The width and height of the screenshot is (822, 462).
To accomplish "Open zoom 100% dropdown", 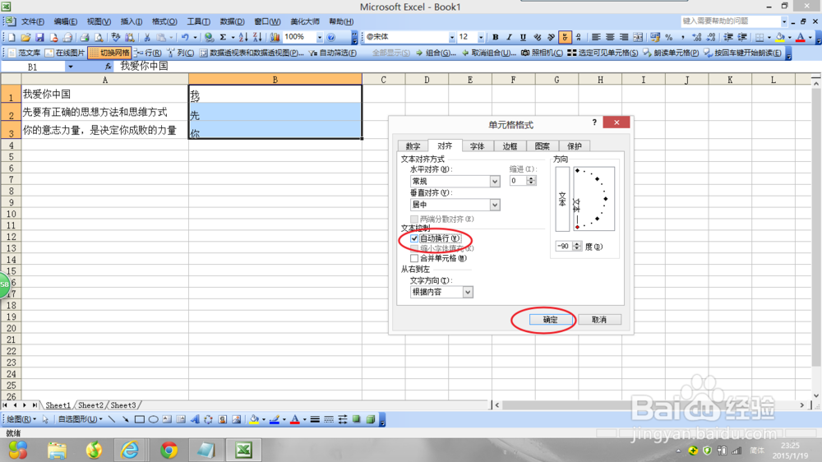I will 319,37.
